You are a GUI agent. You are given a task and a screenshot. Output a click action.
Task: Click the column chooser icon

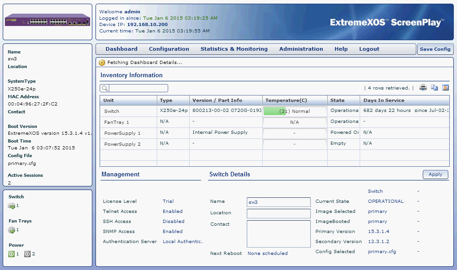445,87
